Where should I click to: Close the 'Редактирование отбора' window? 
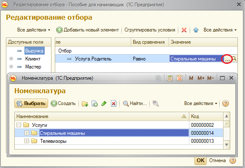point(239,5)
